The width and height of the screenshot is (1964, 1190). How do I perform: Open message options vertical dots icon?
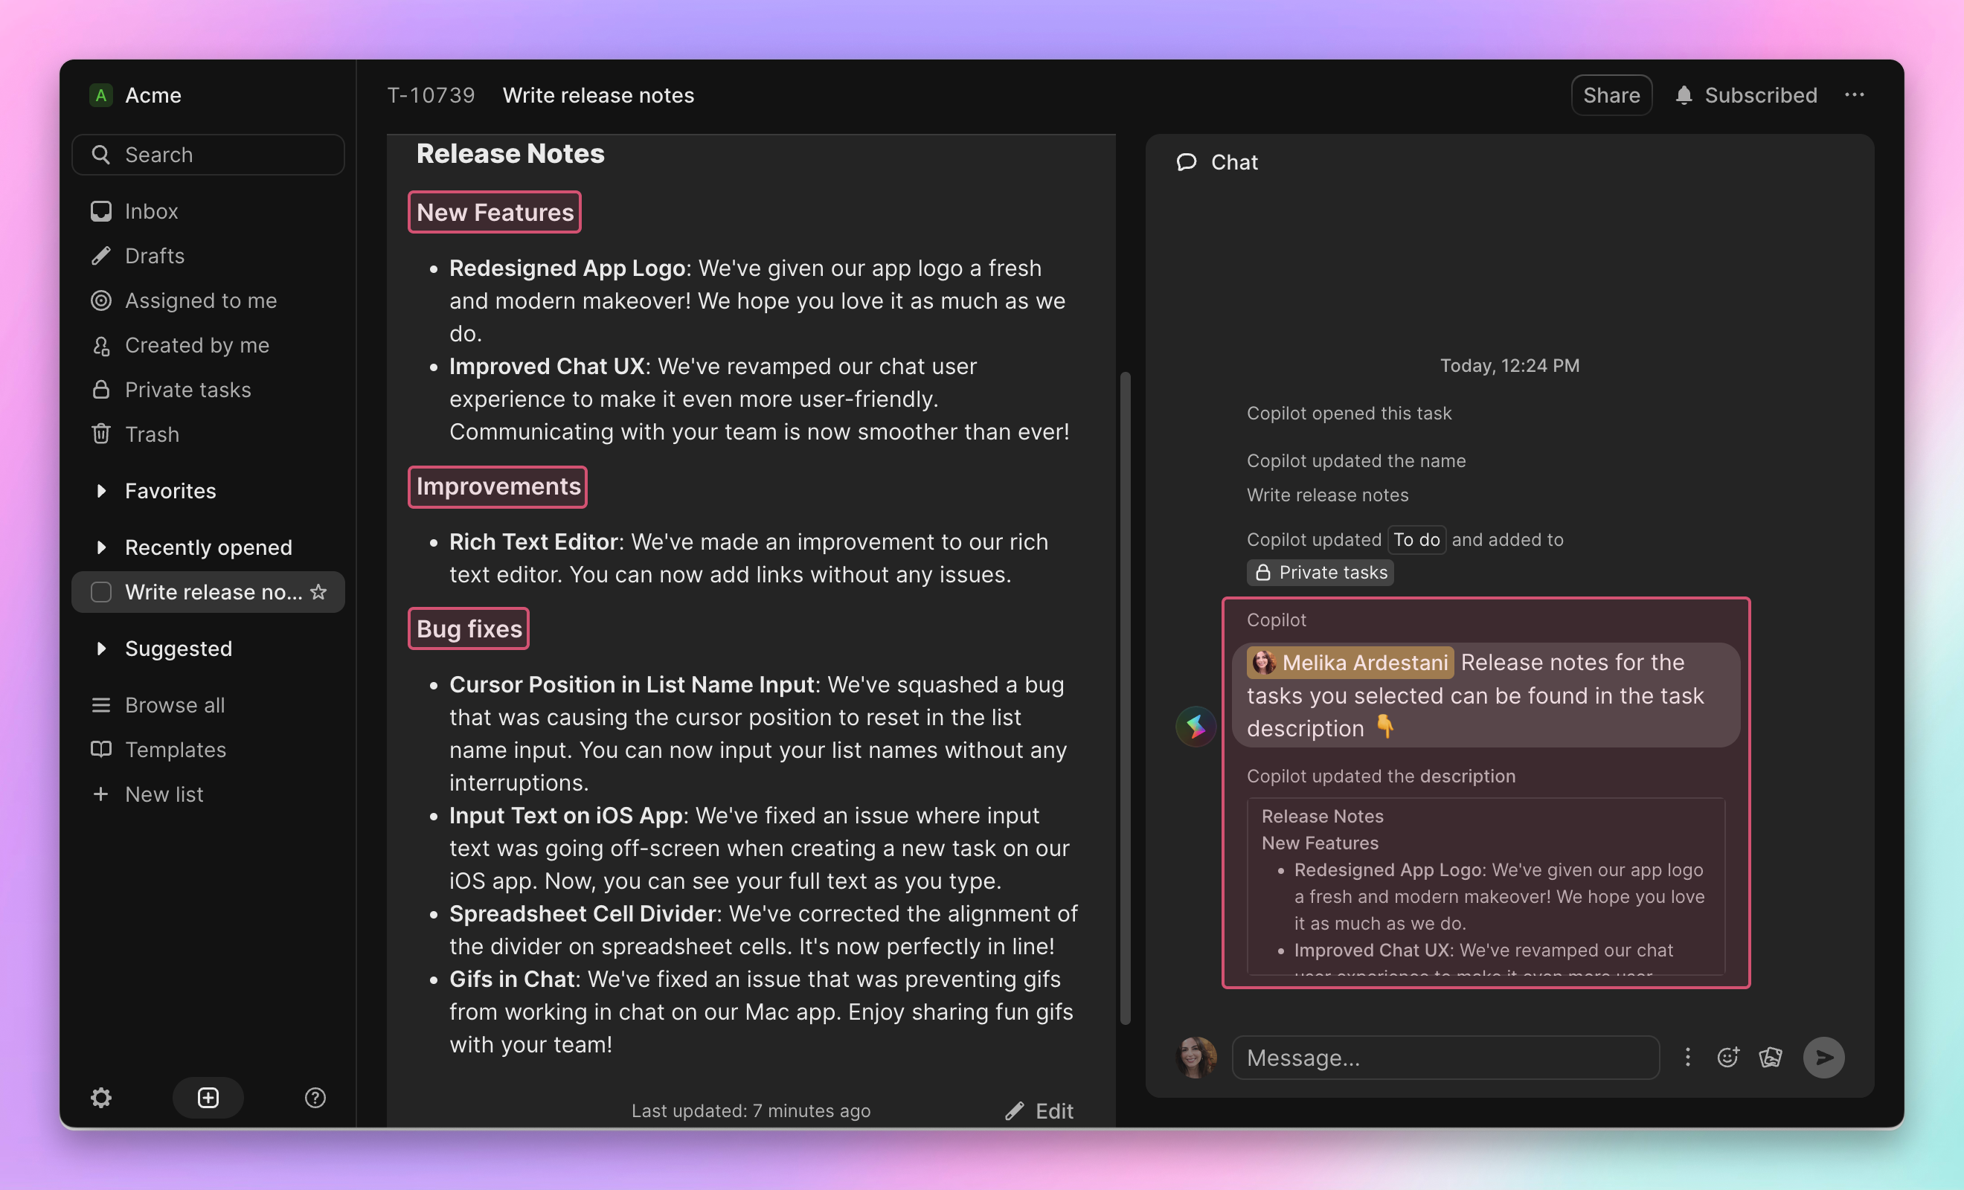(1687, 1057)
